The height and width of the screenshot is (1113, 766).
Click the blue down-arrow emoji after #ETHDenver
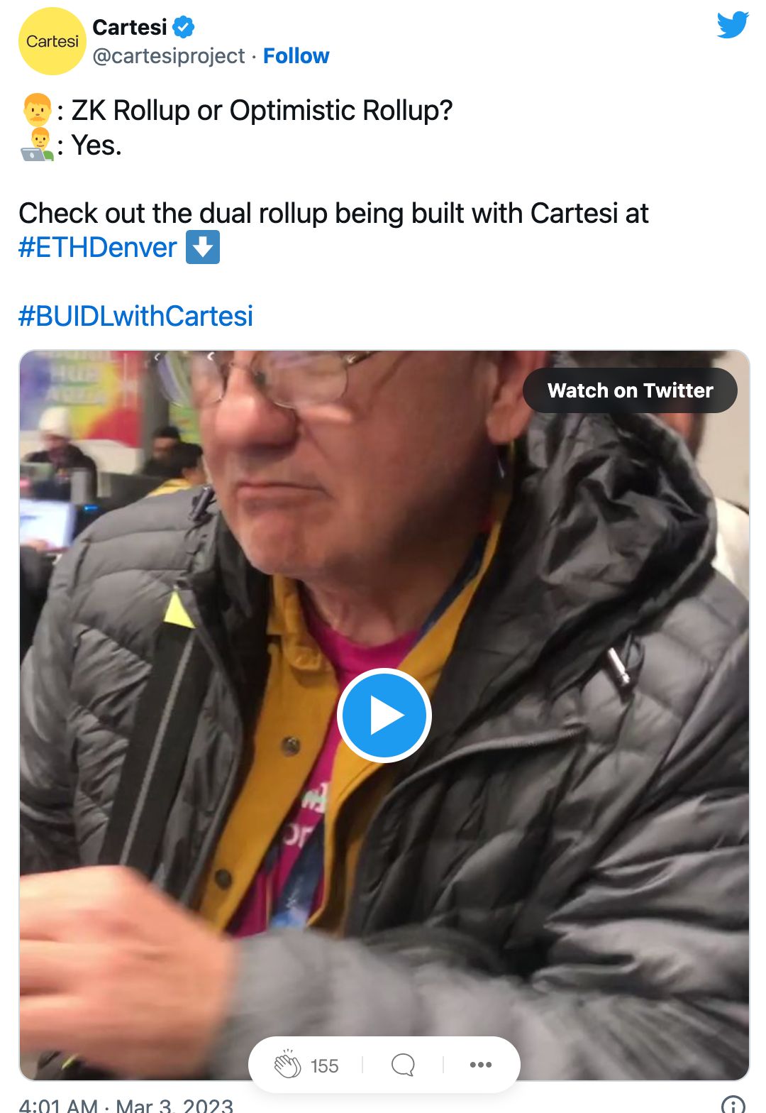203,248
